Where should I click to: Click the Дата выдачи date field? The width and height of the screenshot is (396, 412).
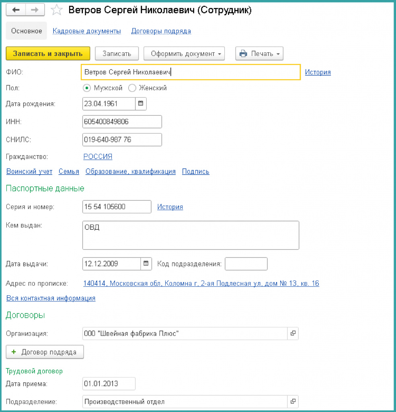(x=111, y=264)
